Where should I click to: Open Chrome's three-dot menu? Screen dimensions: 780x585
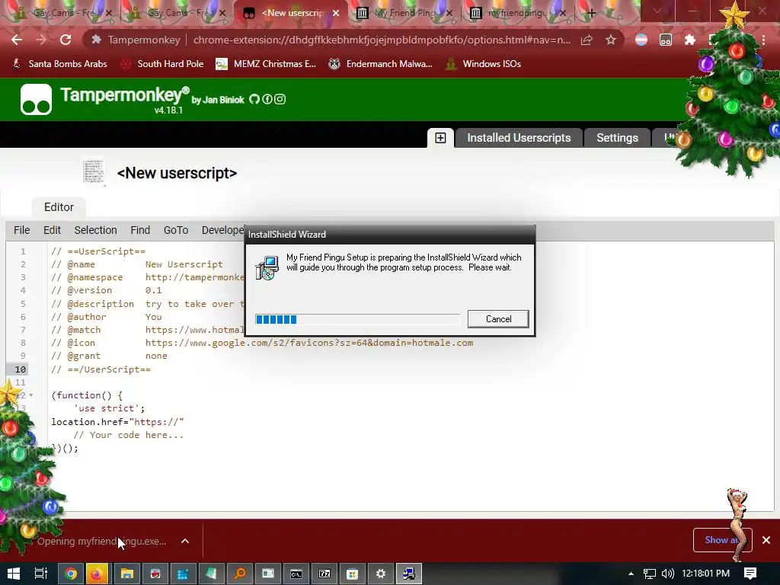coord(763,40)
